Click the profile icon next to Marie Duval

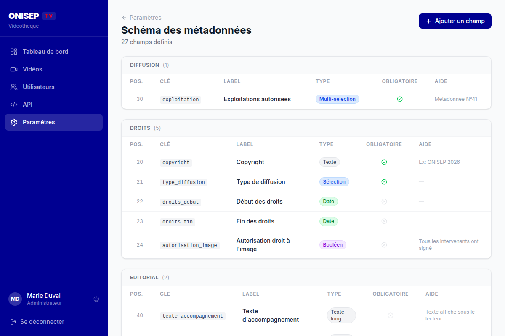[96, 299]
